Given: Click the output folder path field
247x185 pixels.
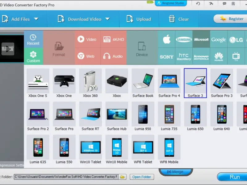Looking at the screenshot, I should coord(66,177).
